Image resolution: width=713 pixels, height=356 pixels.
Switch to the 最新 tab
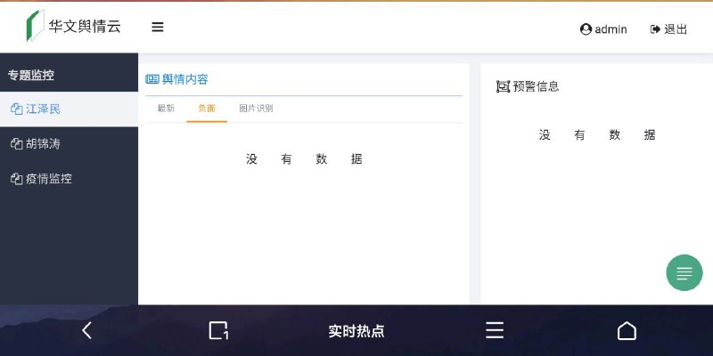coord(166,109)
